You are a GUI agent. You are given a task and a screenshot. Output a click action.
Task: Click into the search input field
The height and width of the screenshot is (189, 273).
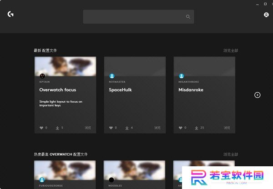pos(138,17)
